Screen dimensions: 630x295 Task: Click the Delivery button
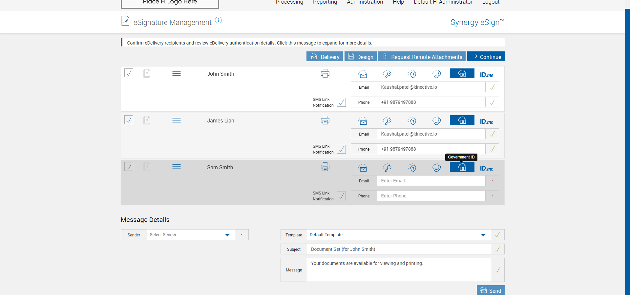pos(325,56)
